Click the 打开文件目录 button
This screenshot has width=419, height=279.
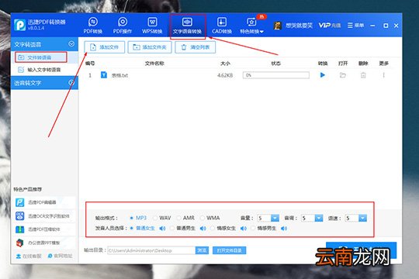(229, 250)
